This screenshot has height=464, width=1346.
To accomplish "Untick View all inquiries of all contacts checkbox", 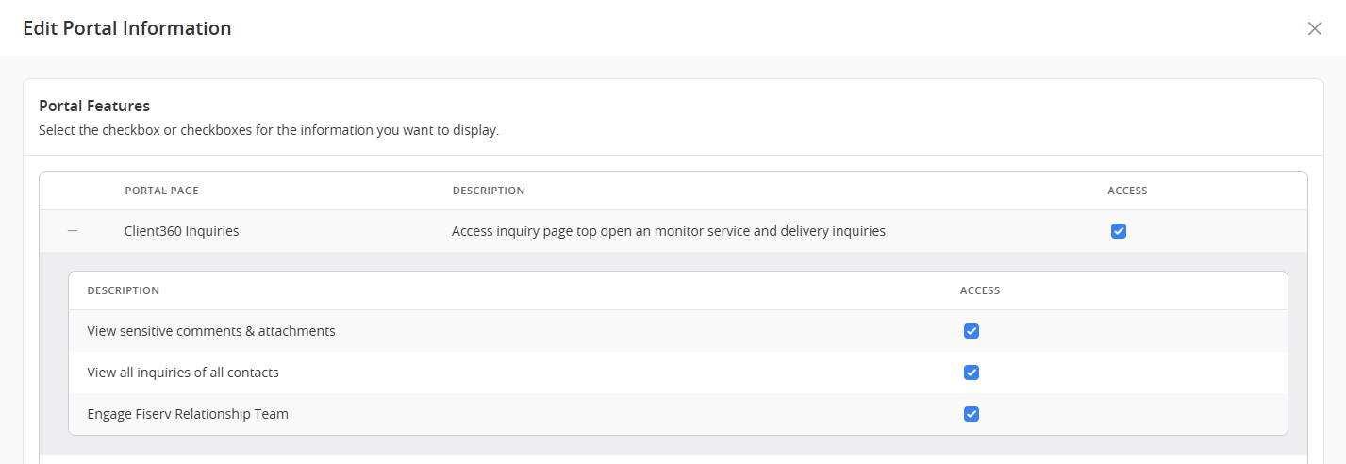I will 971,373.
